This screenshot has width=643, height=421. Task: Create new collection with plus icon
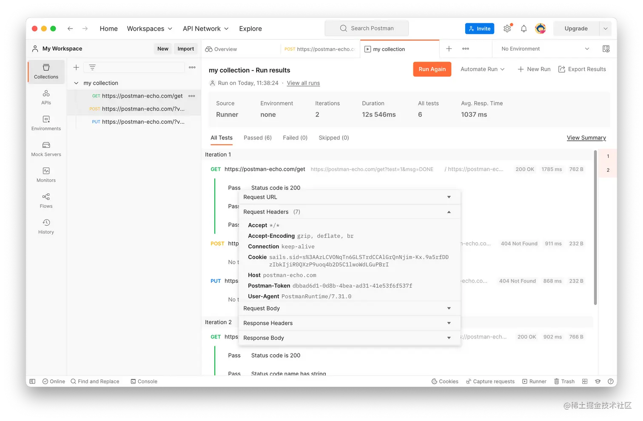[76, 67]
